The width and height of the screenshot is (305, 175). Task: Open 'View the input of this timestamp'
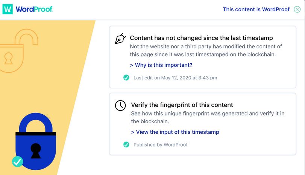[175, 132]
